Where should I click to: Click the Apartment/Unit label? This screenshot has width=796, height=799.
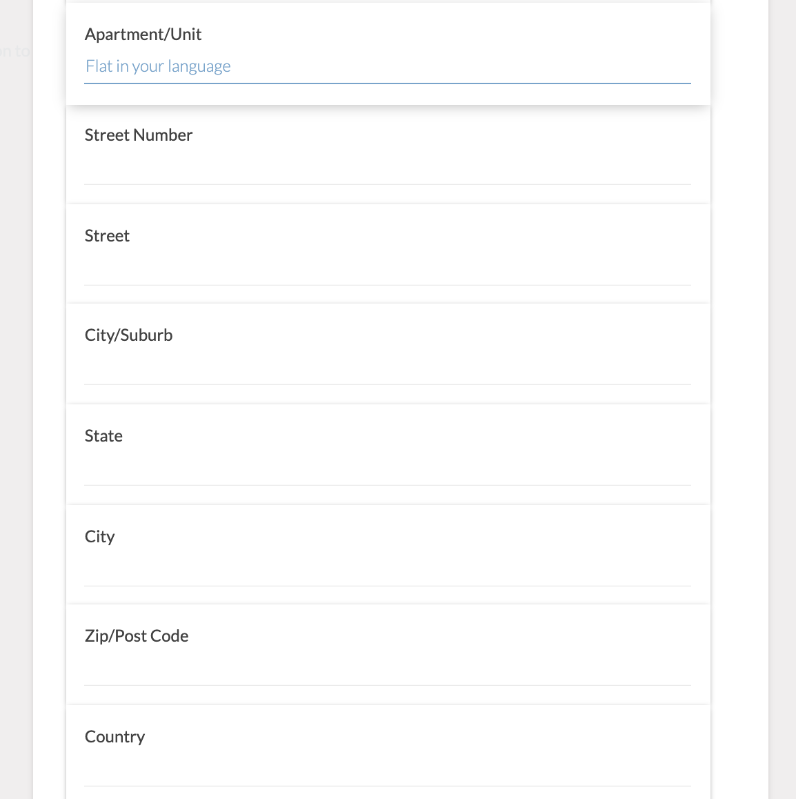tap(143, 34)
